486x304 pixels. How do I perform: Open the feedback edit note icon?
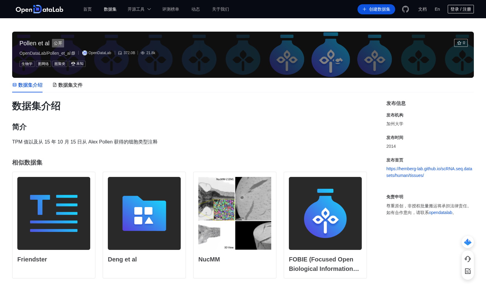coord(468,271)
